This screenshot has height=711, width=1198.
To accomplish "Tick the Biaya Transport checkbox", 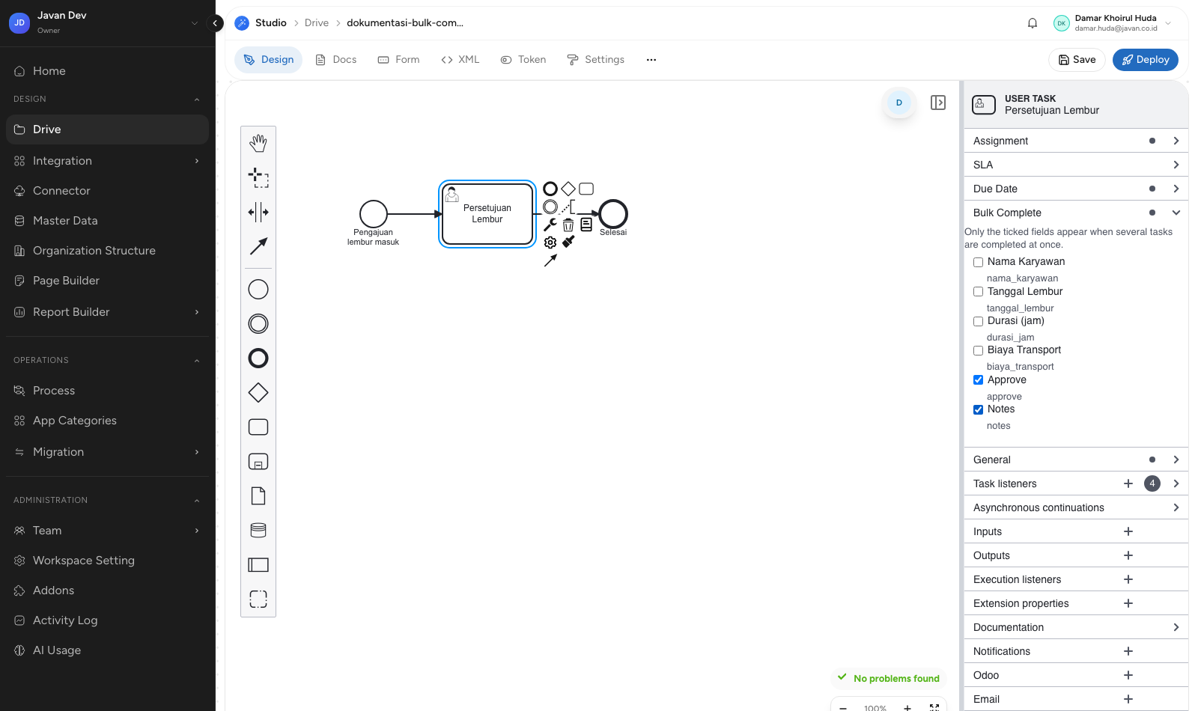I will pyautogui.click(x=978, y=350).
